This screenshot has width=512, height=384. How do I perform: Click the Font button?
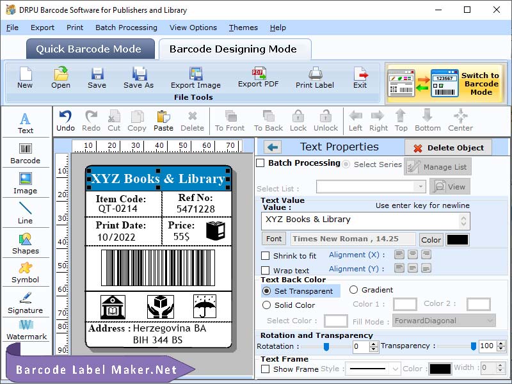point(274,239)
